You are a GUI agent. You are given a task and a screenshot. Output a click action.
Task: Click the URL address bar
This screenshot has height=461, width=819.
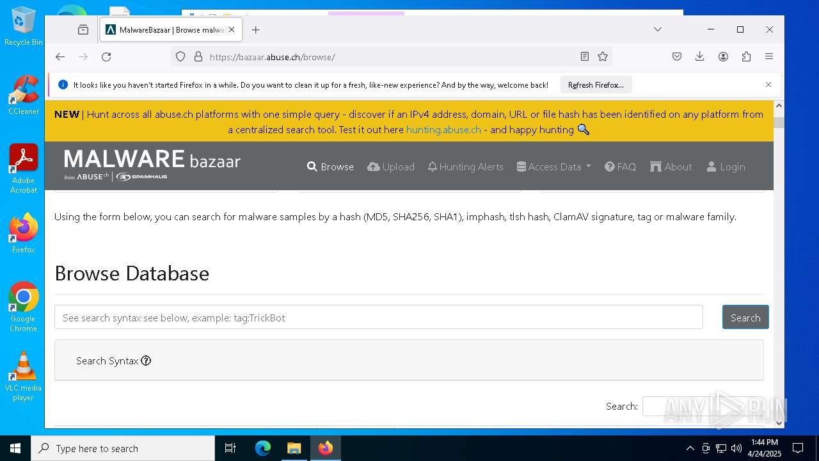coord(390,57)
